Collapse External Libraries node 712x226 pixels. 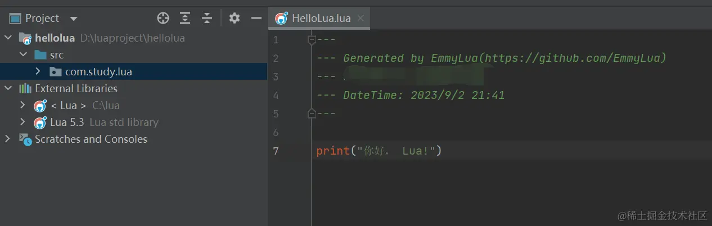tap(8, 88)
